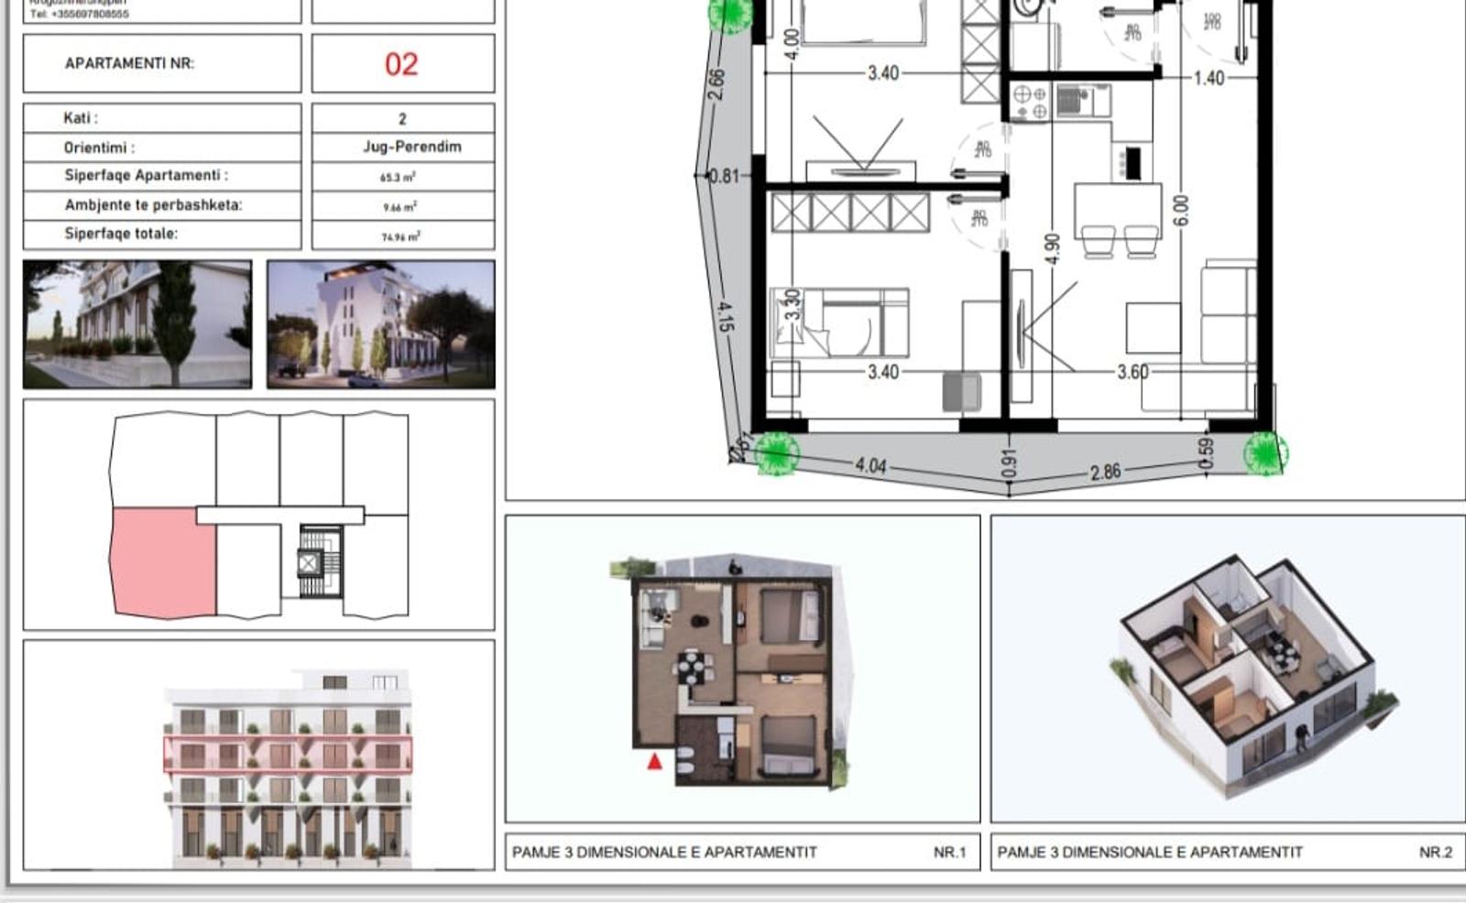This screenshot has height=903, width=1466.
Task: Select the "Ambjente te perbashketa:" label
Action: (154, 205)
